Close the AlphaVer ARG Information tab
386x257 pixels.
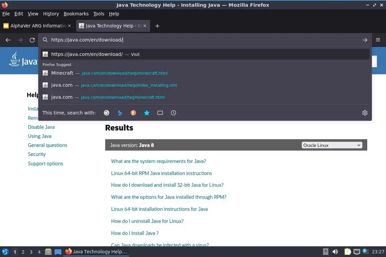pos(69,26)
